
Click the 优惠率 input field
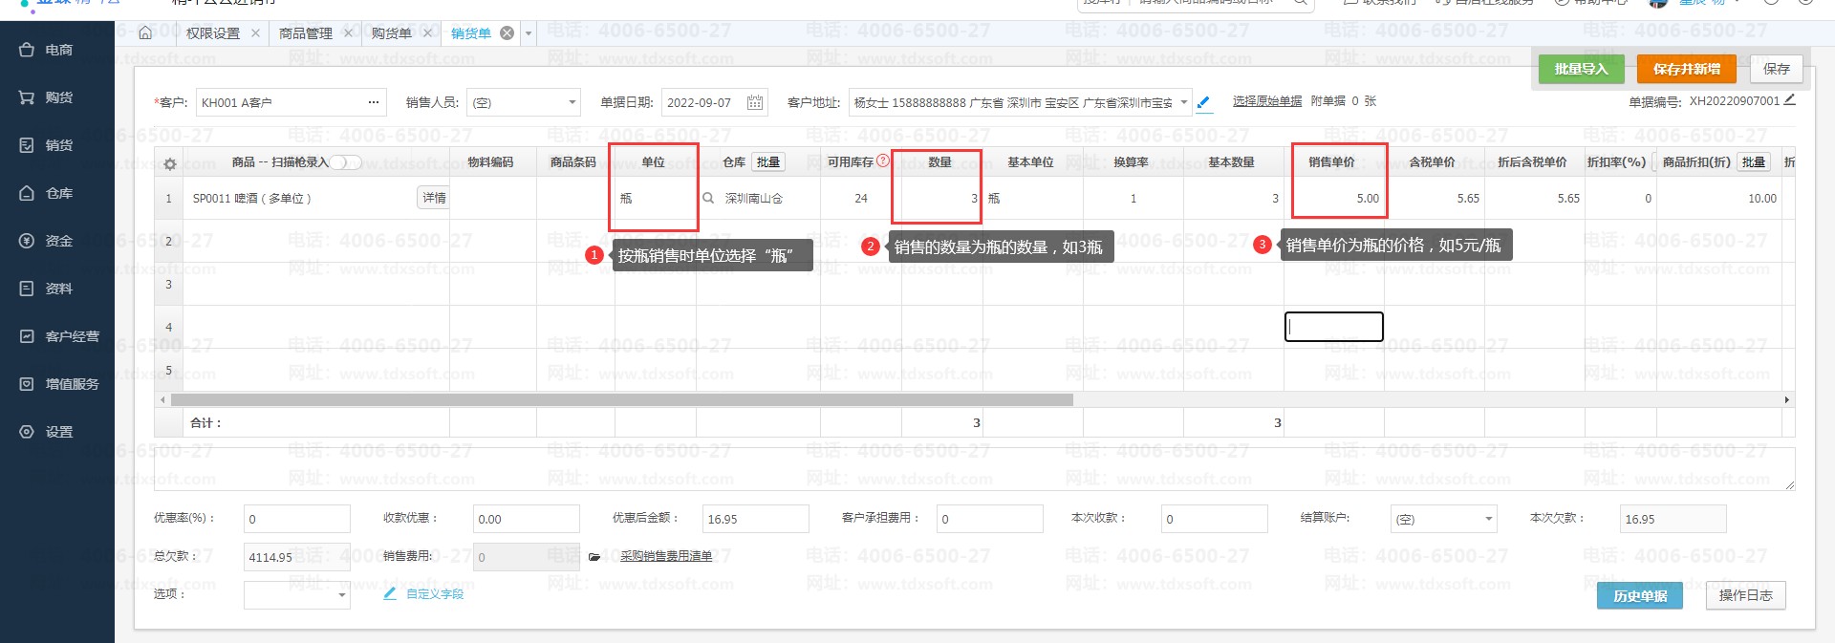(x=296, y=519)
